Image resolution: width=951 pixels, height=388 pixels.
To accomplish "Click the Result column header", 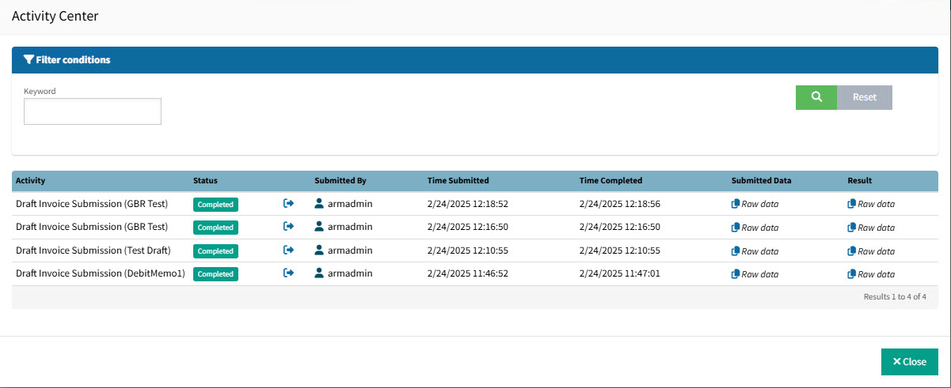I will coord(859,181).
